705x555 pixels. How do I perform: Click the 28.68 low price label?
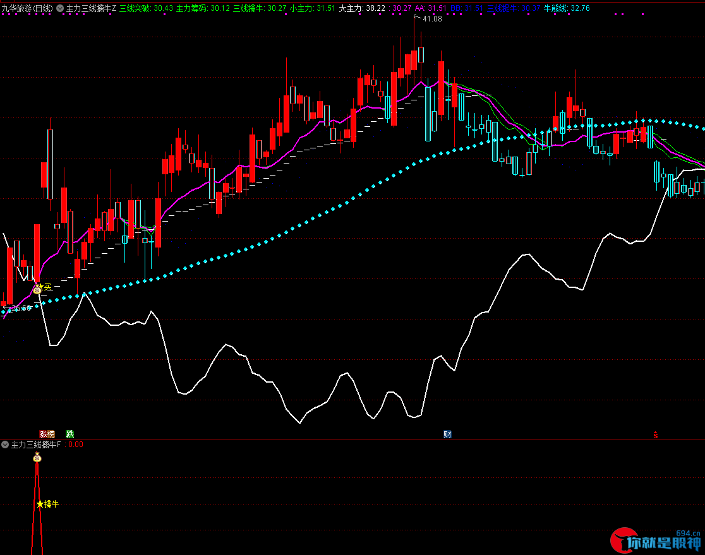tap(21, 308)
